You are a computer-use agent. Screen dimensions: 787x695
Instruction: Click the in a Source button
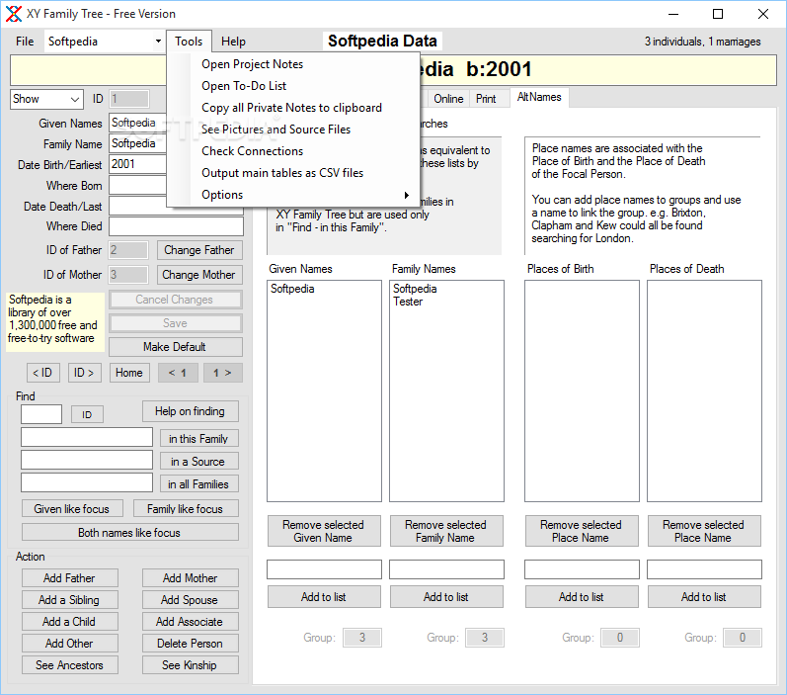[x=198, y=462]
